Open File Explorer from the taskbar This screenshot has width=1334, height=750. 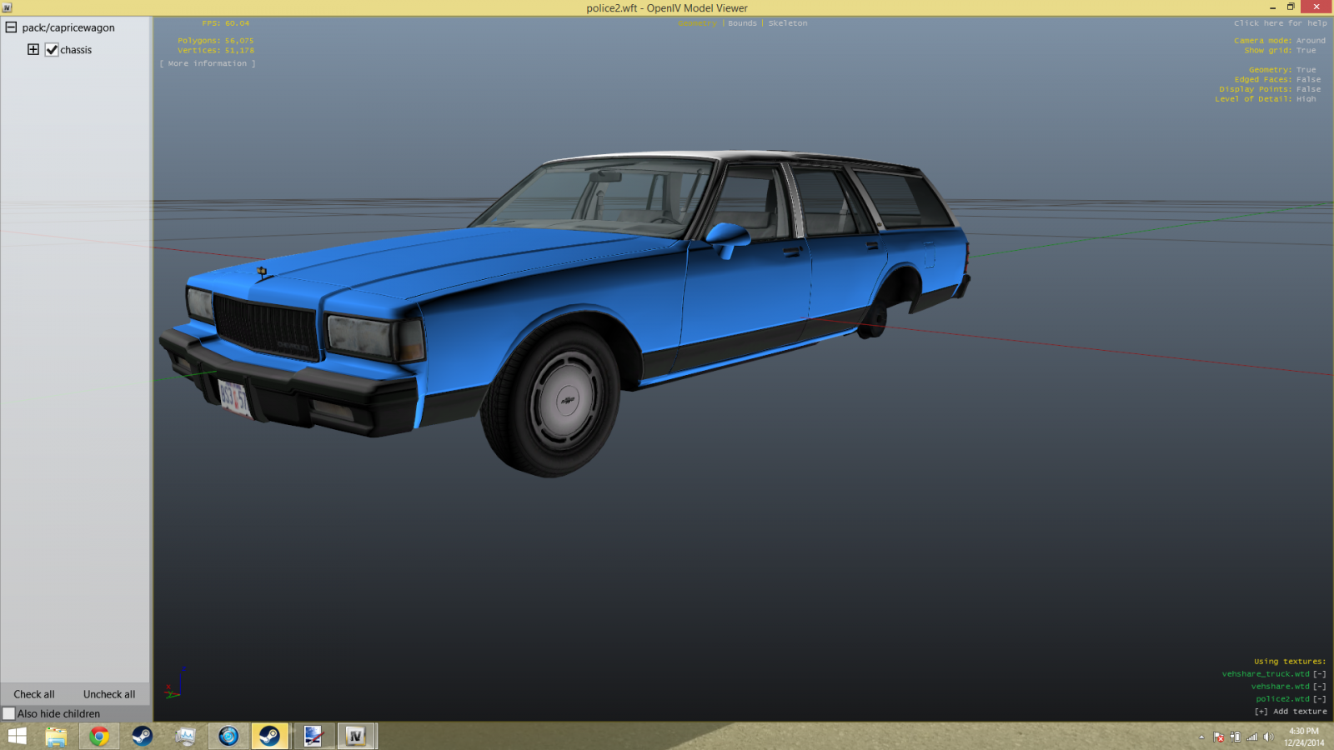(56, 736)
